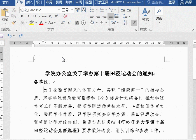The image size is (196, 140).
Task: Align text left
Action: (92, 16)
